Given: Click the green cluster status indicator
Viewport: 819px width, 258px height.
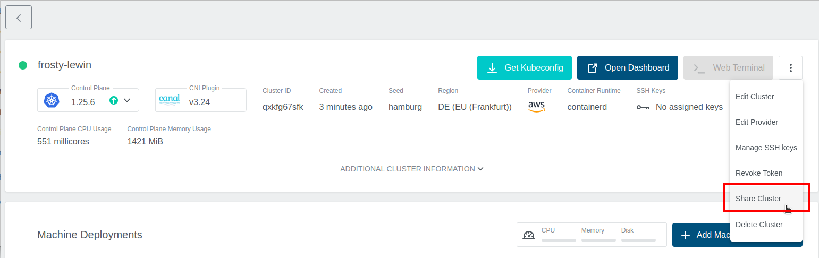Looking at the screenshot, I should click(23, 65).
